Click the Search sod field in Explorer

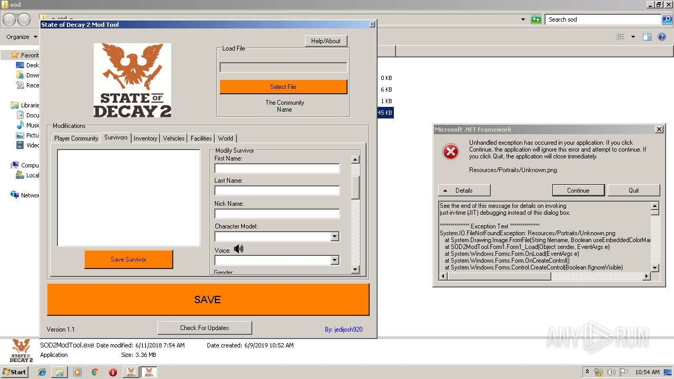603,19
